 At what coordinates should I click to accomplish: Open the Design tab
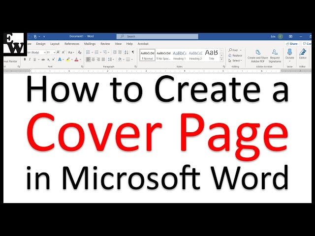(41, 44)
